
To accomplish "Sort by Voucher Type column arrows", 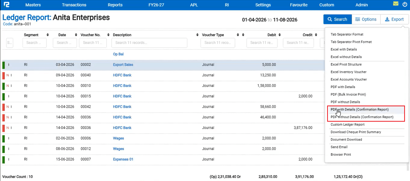I will [238, 35].
